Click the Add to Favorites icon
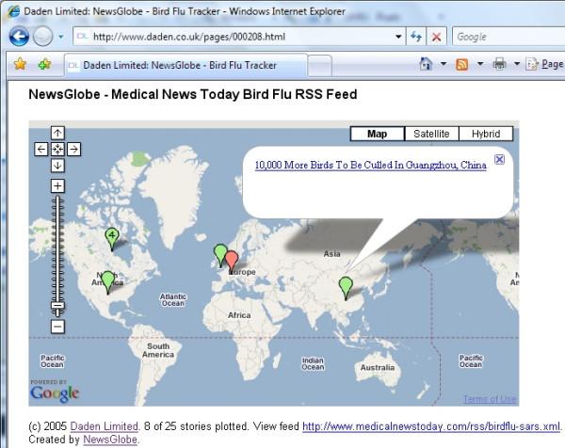565x448 pixels. (x=45, y=65)
